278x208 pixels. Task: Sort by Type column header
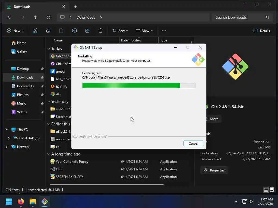coord(163,40)
